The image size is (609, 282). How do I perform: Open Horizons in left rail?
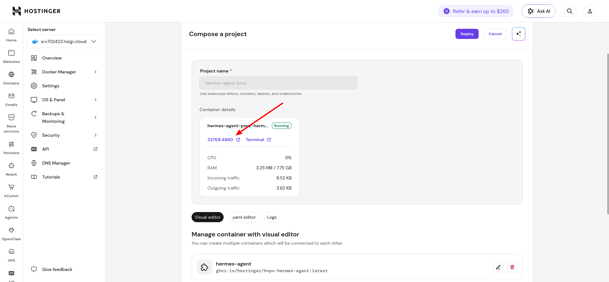pos(11,148)
